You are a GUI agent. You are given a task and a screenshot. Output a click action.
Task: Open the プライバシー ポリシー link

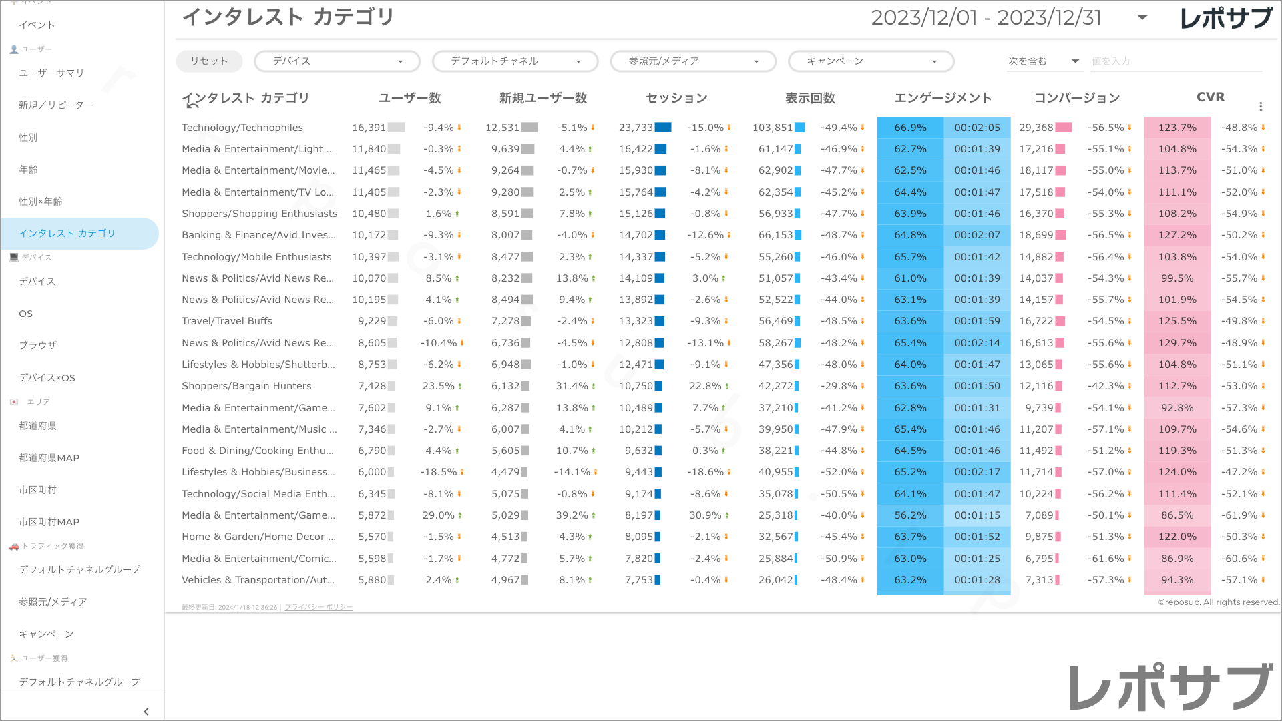(x=318, y=607)
